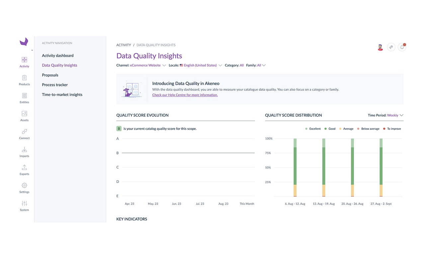This screenshot has height=259, width=425.
Task: Click the Apr. 23 axis label
Action: coord(129,204)
